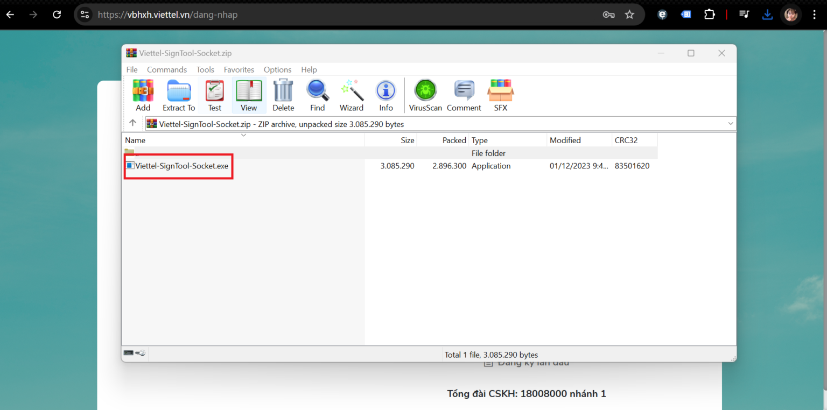Launch the Wizard tool
827x410 pixels.
coord(352,95)
